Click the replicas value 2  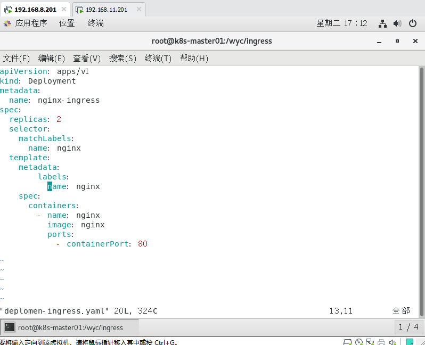pyautogui.click(x=59, y=119)
